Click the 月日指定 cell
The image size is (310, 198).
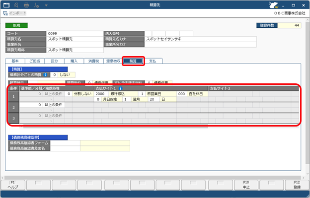112,99
